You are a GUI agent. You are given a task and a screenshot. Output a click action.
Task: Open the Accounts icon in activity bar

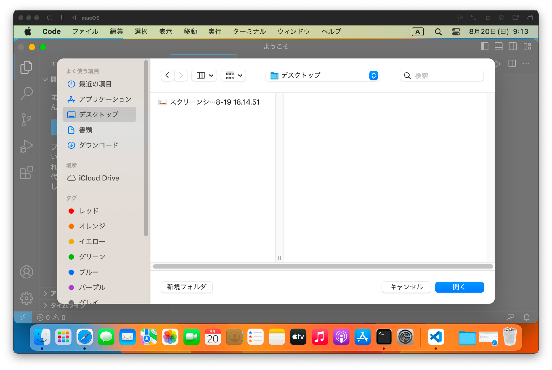tap(26, 272)
